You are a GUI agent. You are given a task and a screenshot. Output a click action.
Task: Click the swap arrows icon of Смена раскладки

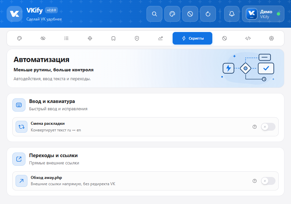click(21, 127)
